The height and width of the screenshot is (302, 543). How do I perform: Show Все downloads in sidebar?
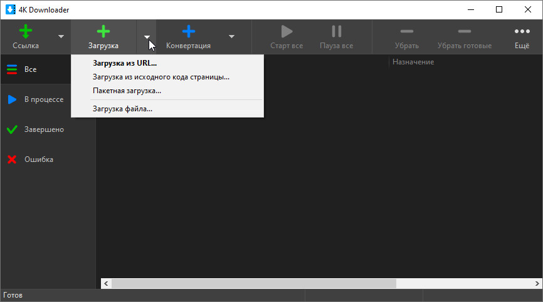coord(30,69)
